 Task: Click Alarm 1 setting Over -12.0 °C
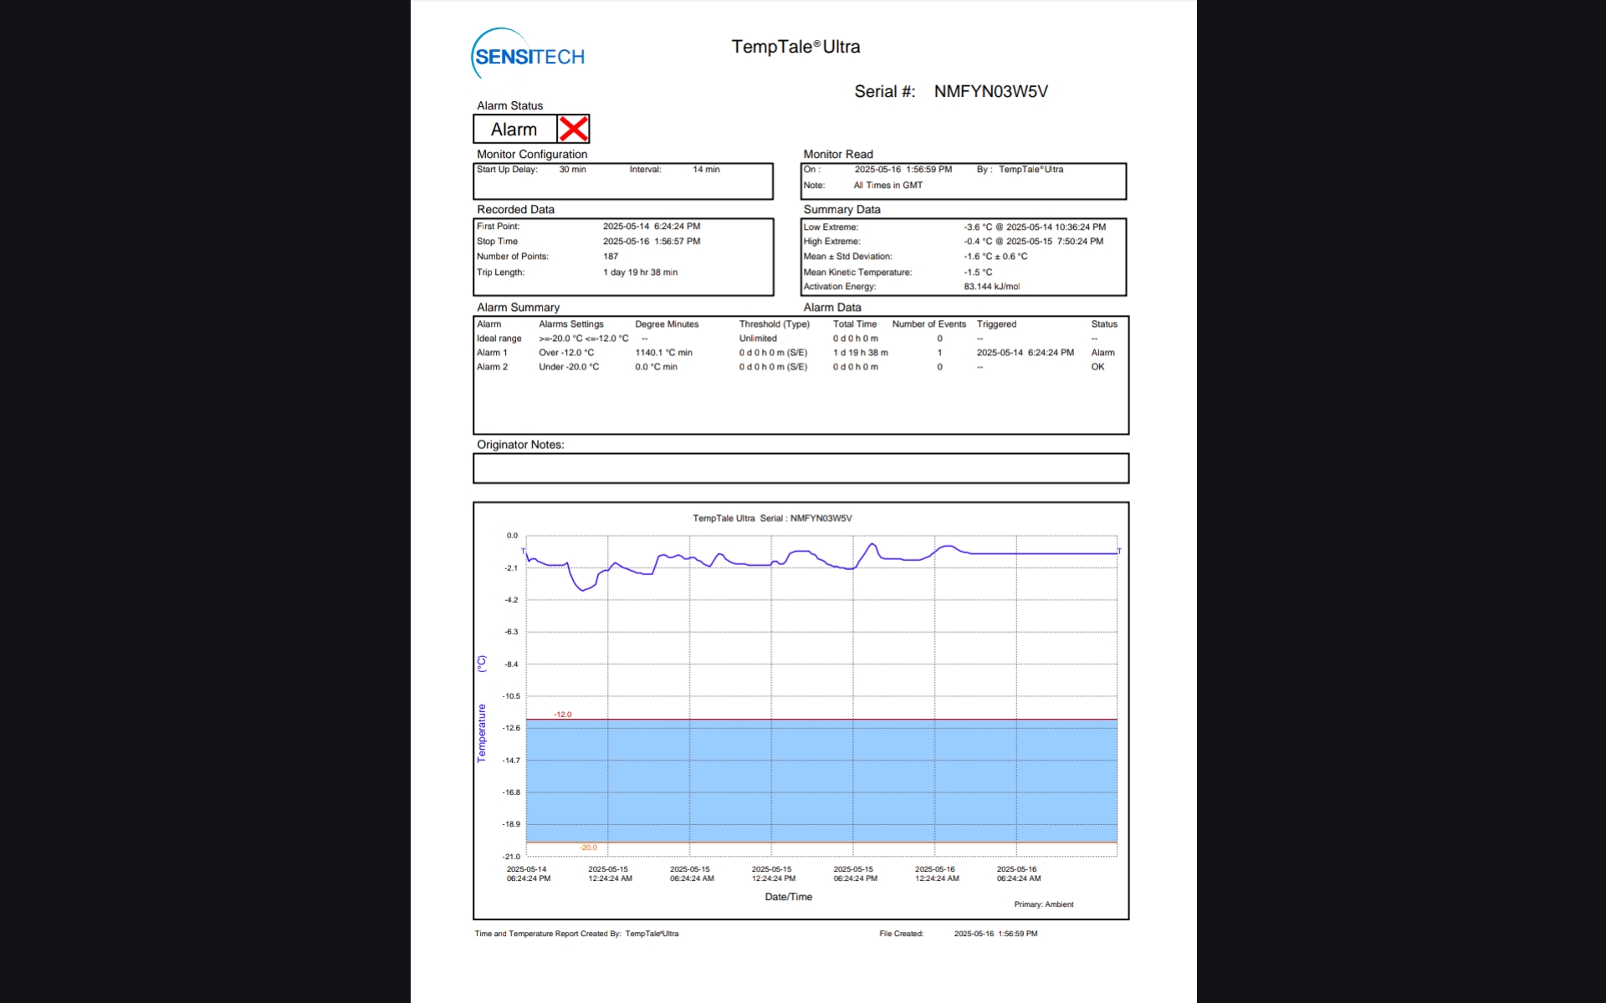(566, 353)
